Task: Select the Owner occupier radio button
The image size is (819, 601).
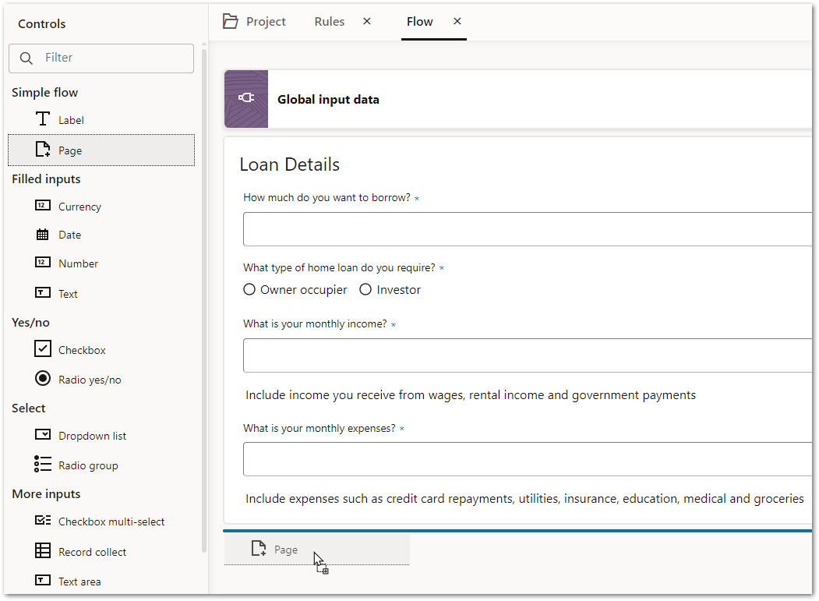Action: tap(249, 289)
